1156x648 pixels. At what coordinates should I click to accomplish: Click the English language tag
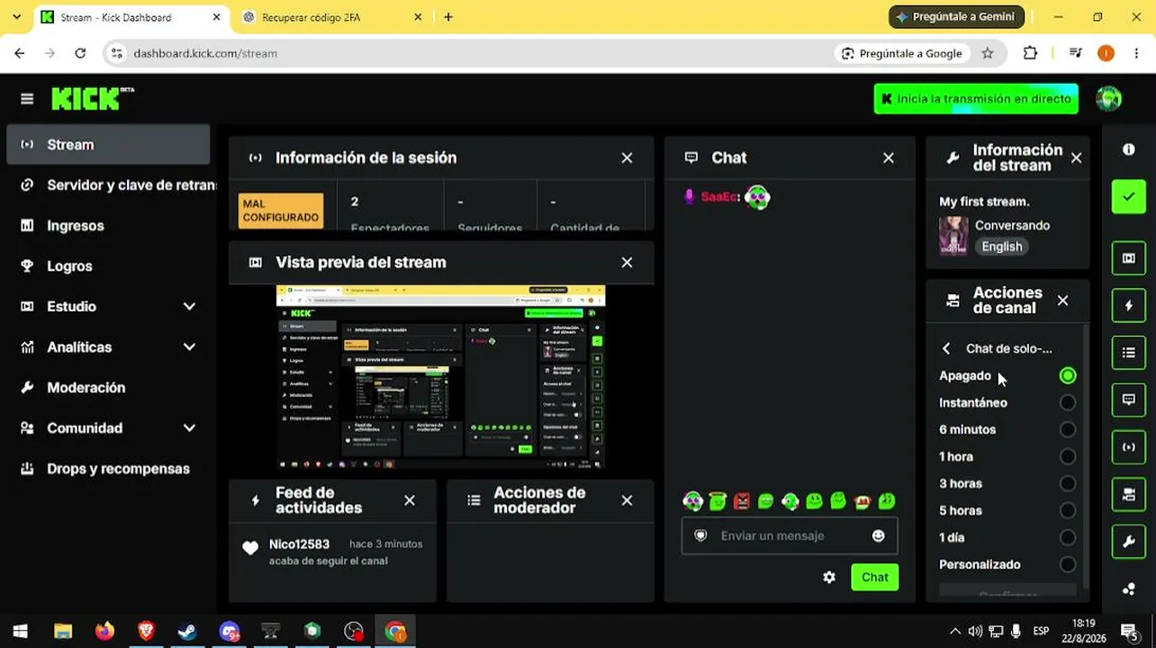click(x=1001, y=247)
